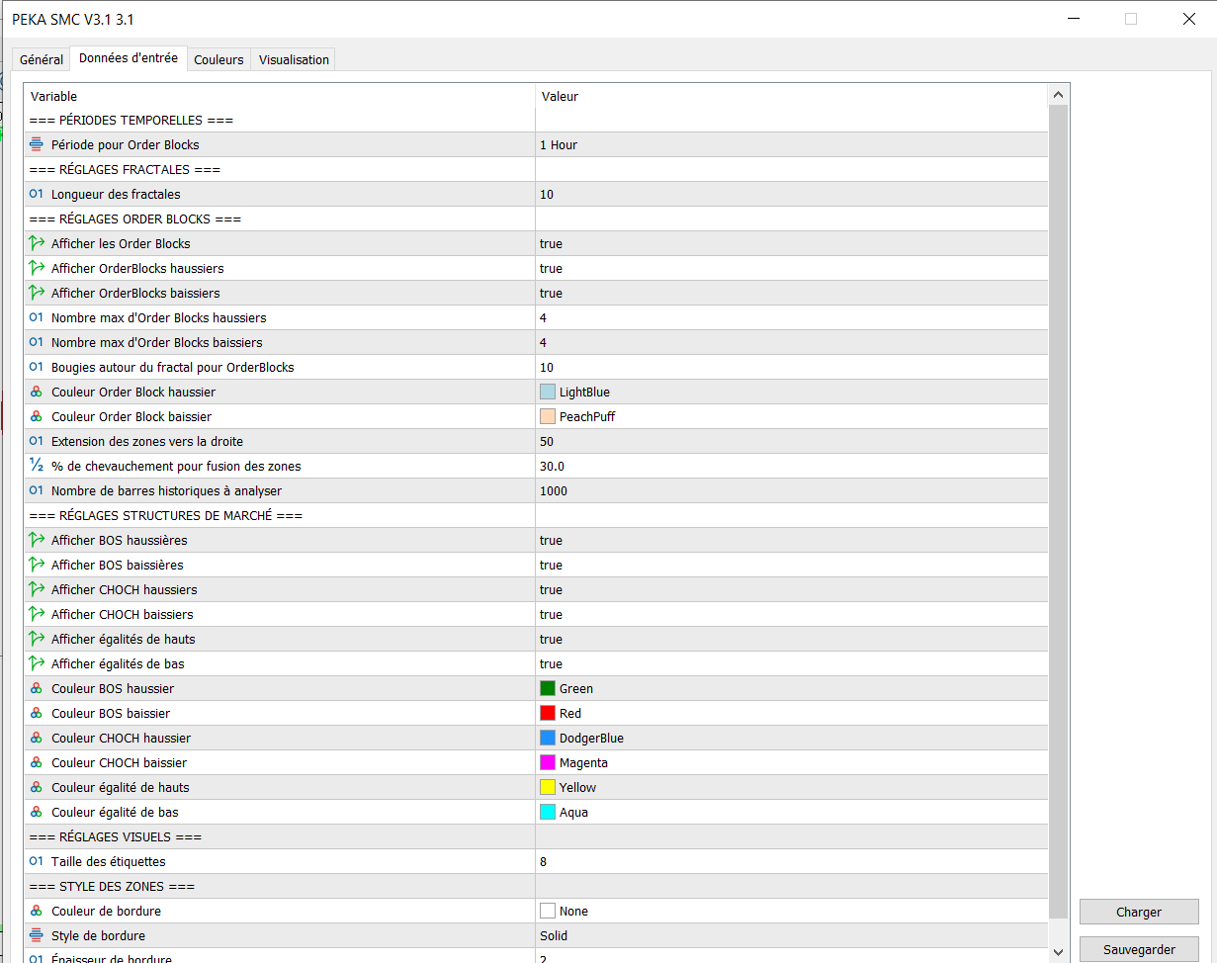
Task: Click the boolean arrow icon beside Afficher les Order Blocks
Action: pos(37,243)
